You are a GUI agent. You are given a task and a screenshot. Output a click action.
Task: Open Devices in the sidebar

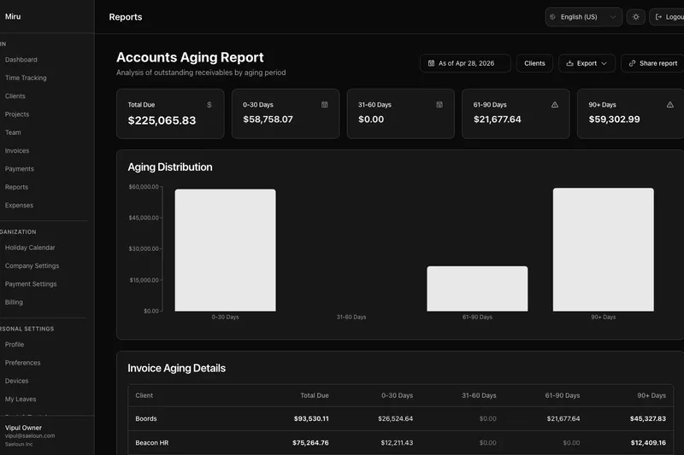pyautogui.click(x=16, y=381)
